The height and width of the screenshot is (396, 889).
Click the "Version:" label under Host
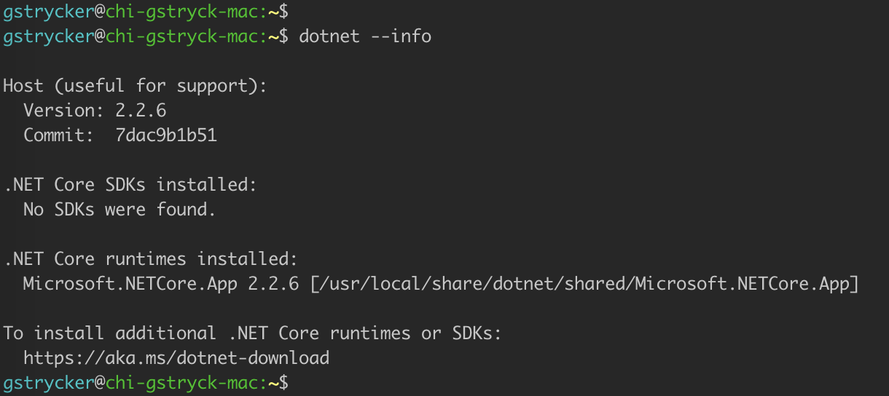(x=64, y=111)
